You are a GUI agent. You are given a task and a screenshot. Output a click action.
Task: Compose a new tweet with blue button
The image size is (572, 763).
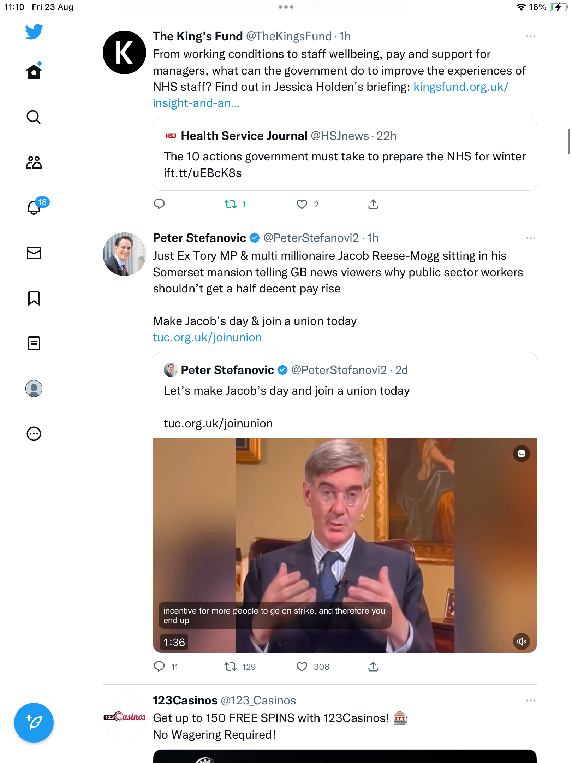(34, 723)
